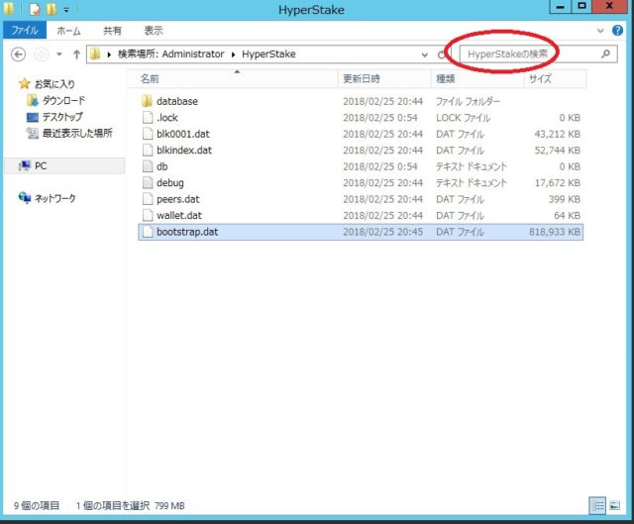Switch to the ホーム ribbon tab
Viewport: 634px width, 524px height.
point(68,31)
